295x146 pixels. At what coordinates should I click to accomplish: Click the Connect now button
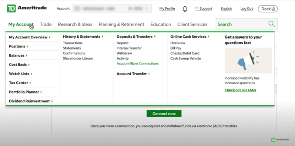click(x=164, y=113)
